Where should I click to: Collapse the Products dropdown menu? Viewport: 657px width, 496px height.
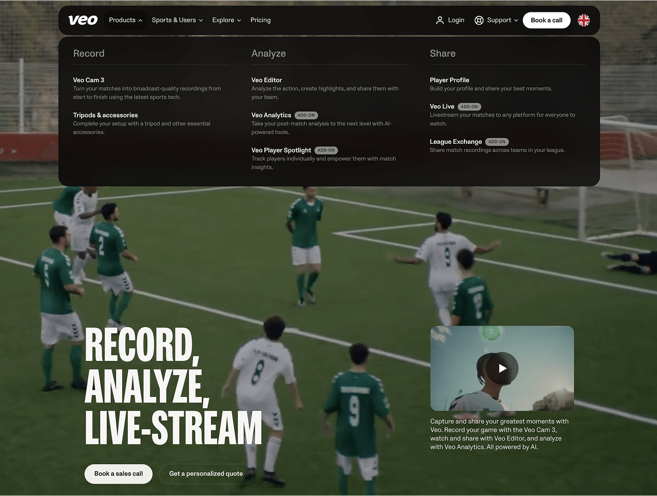(126, 20)
